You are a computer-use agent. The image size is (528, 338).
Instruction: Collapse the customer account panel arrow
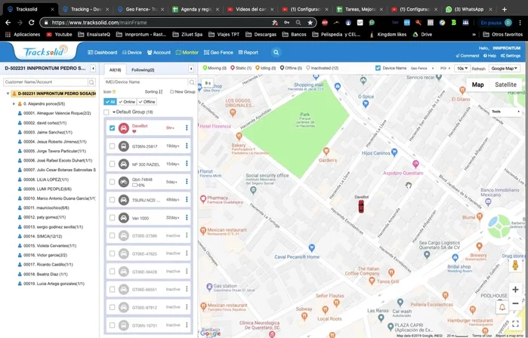coord(93,69)
